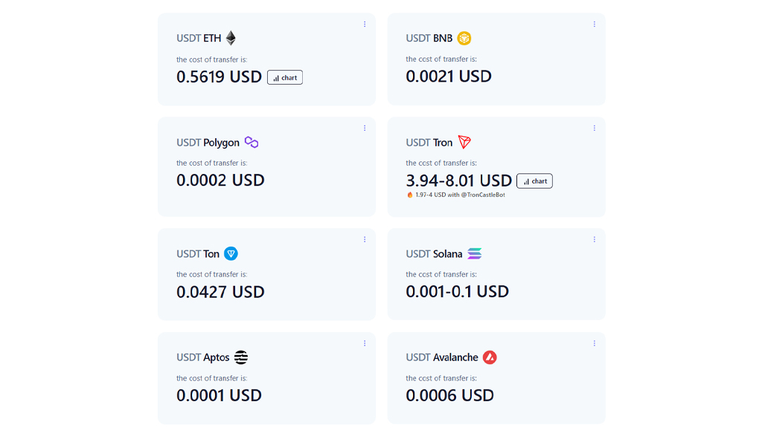Open three-dot menu on USDT Solana card
Image resolution: width=762 pixels, height=428 pixels.
pyautogui.click(x=595, y=239)
